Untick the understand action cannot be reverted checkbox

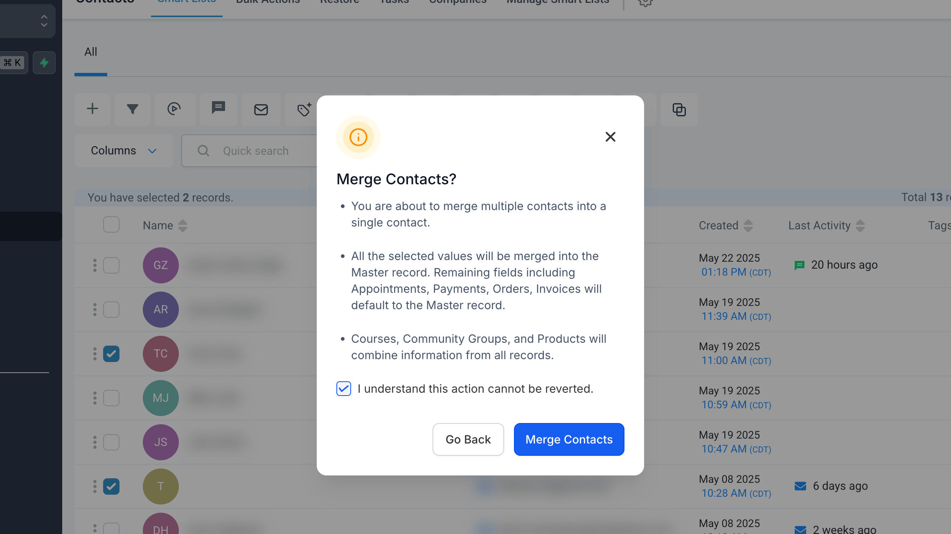[x=344, y=389]
